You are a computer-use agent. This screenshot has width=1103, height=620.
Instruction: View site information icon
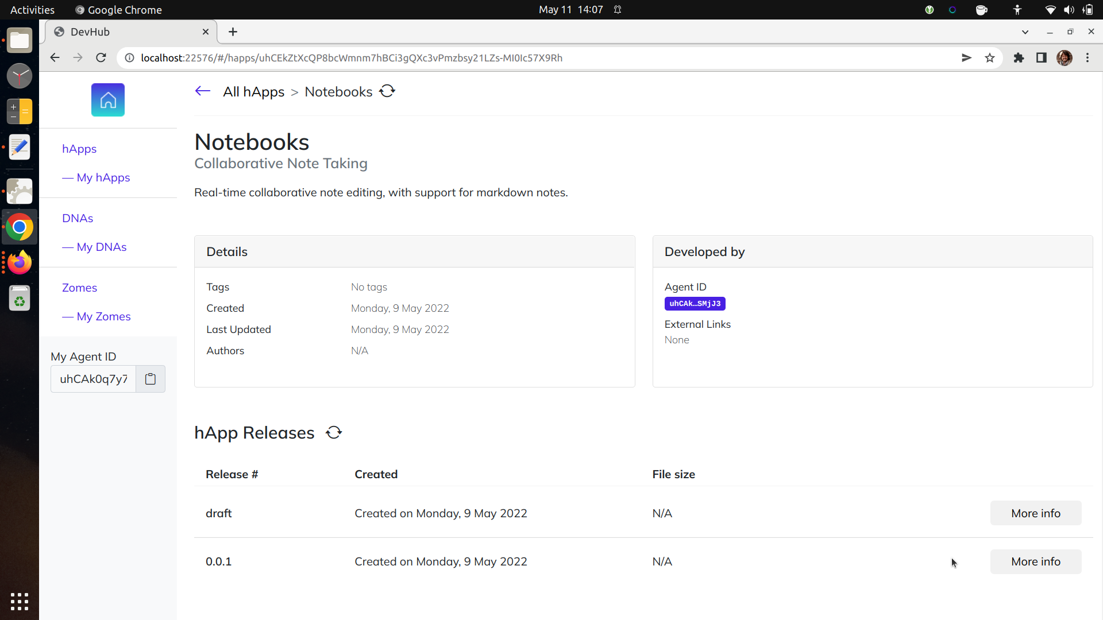click(129, 58)
